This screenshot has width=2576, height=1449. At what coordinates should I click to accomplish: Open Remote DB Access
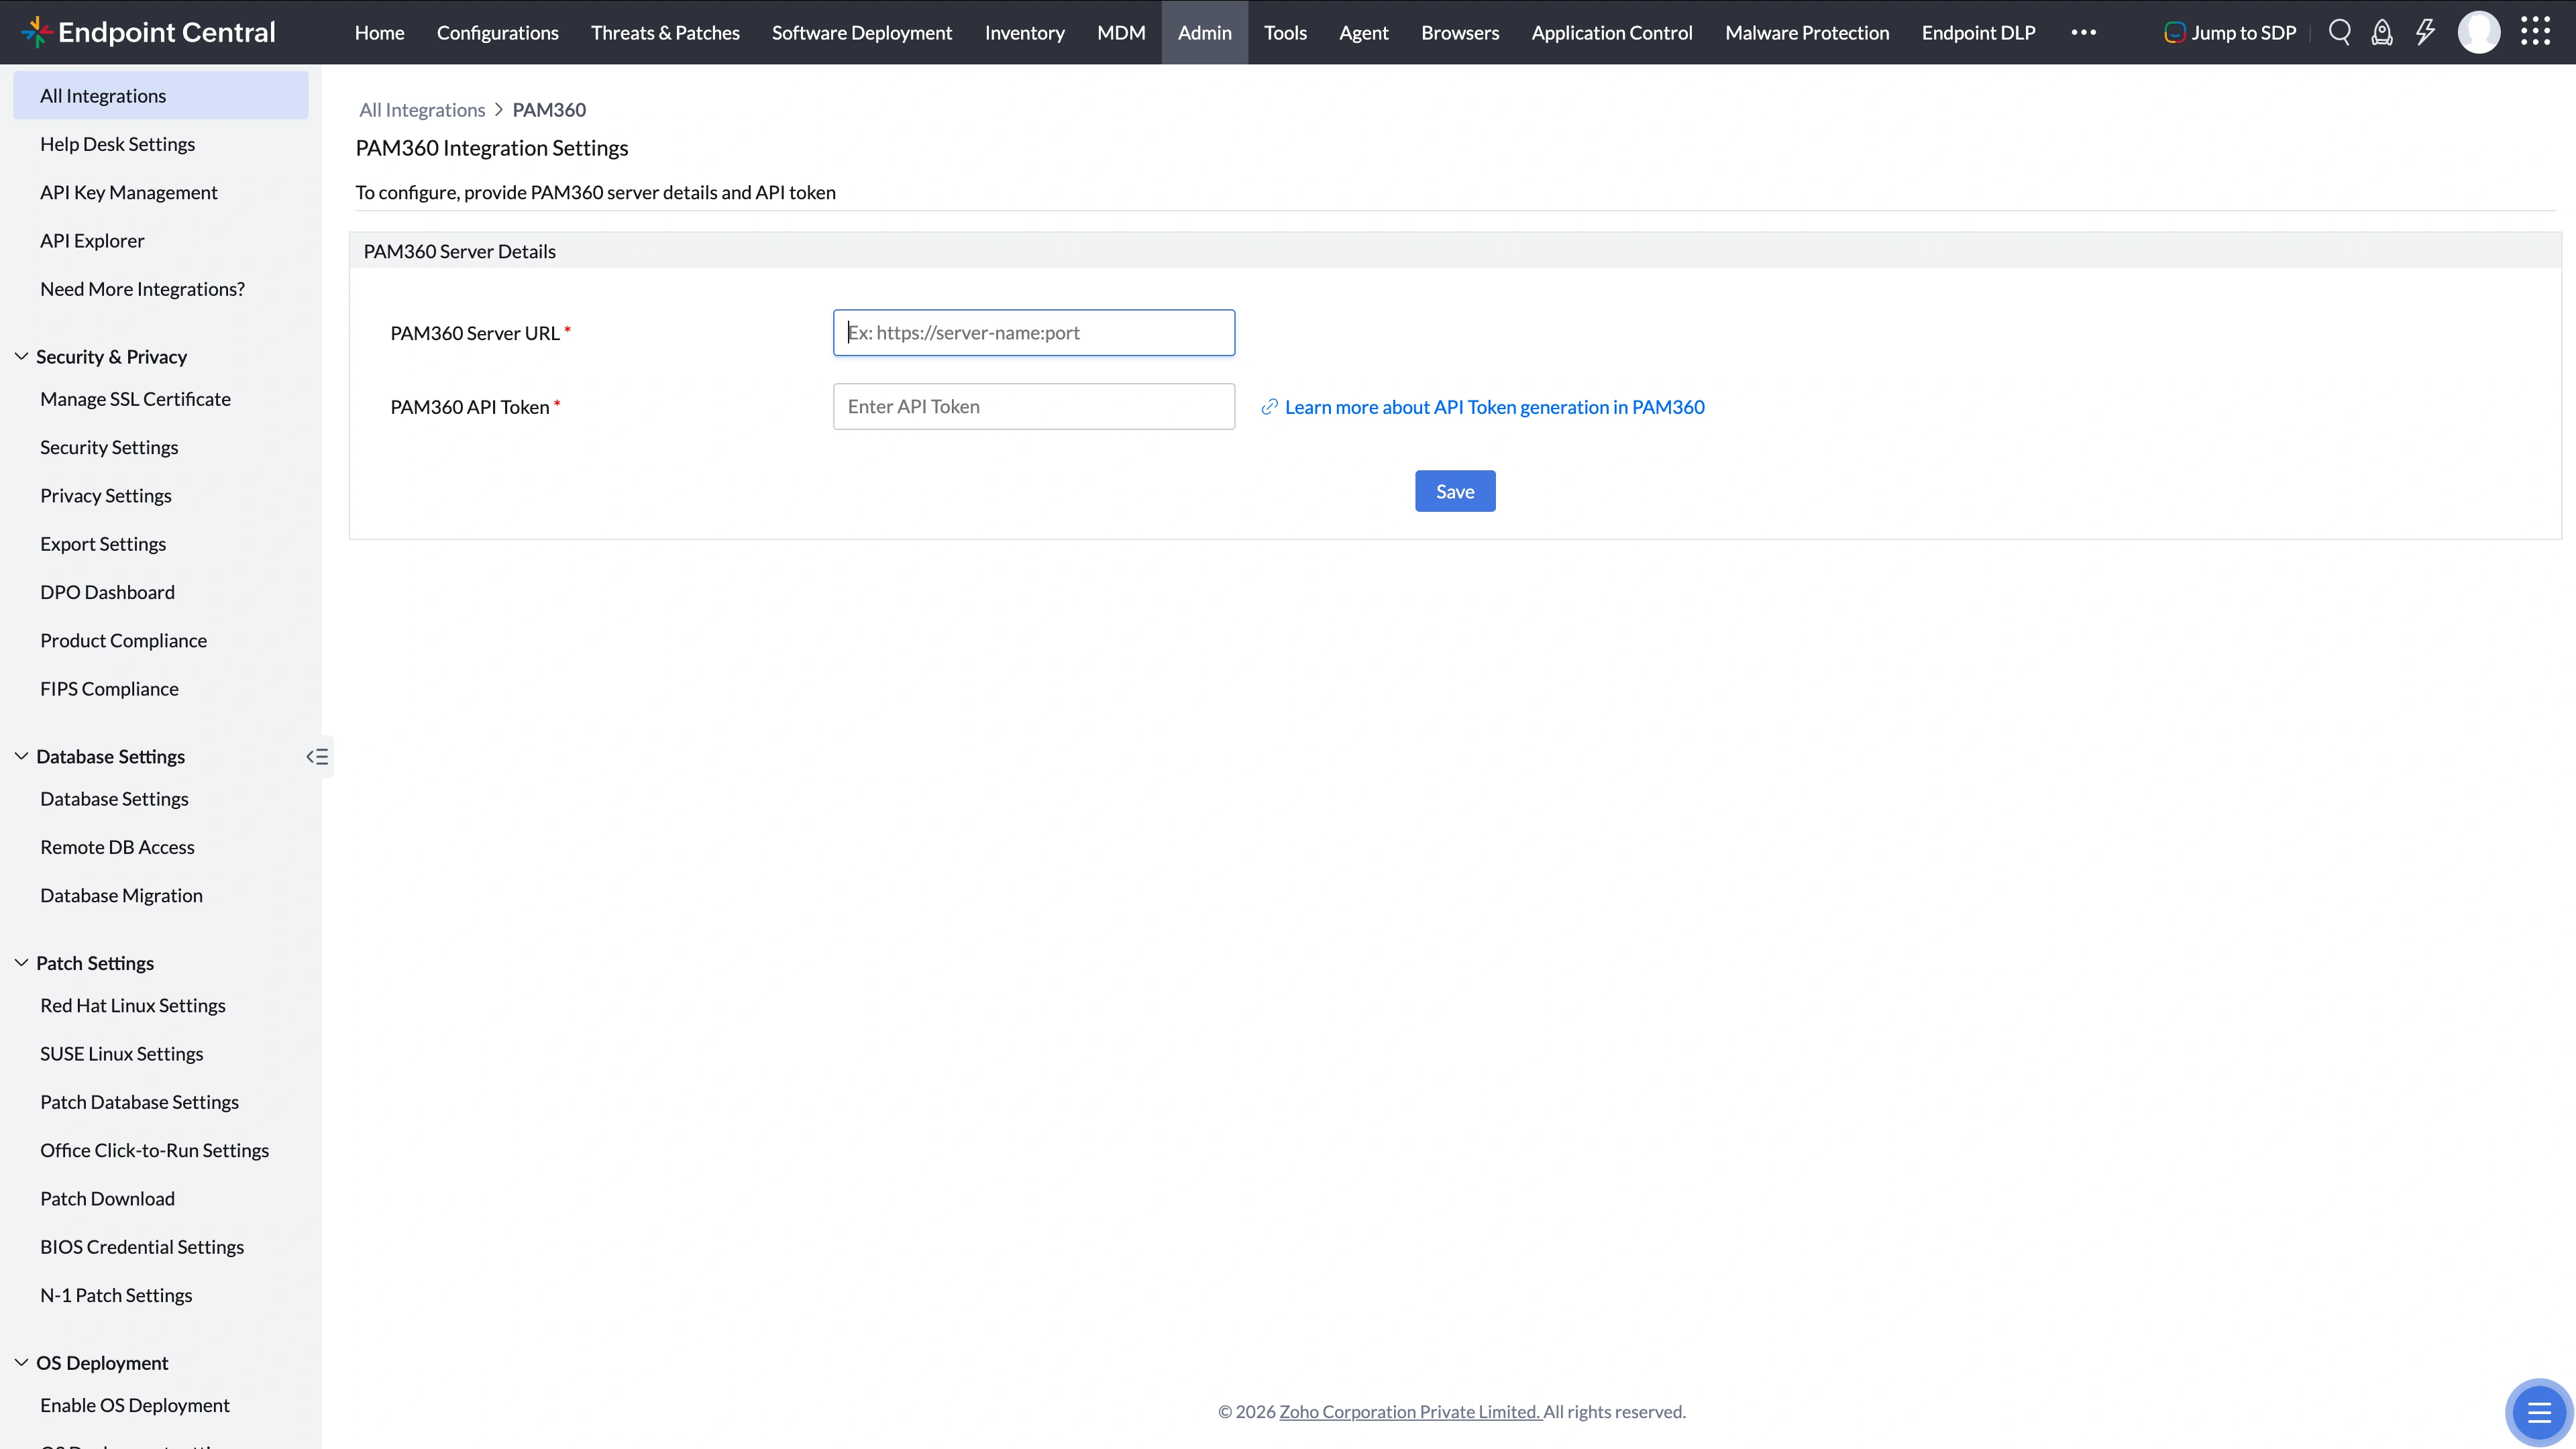point(117,847)
